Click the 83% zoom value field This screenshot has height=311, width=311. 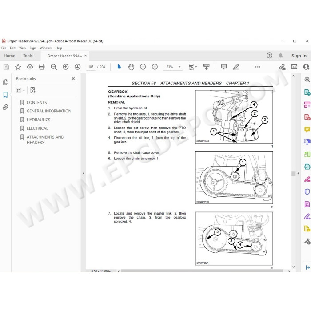click(170, 67)
